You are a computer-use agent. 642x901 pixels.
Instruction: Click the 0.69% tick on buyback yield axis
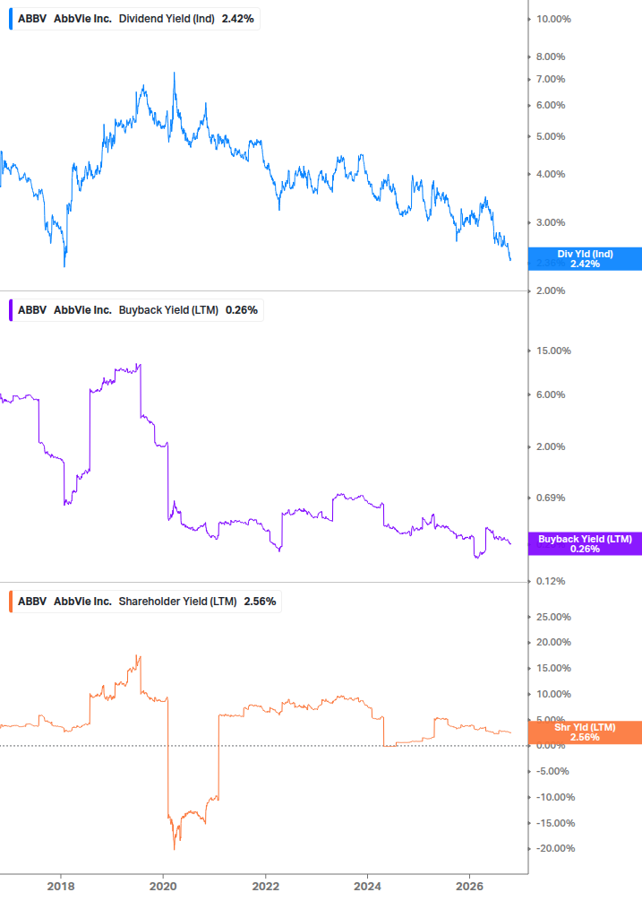pyautogui.click(x=551, y=498)
